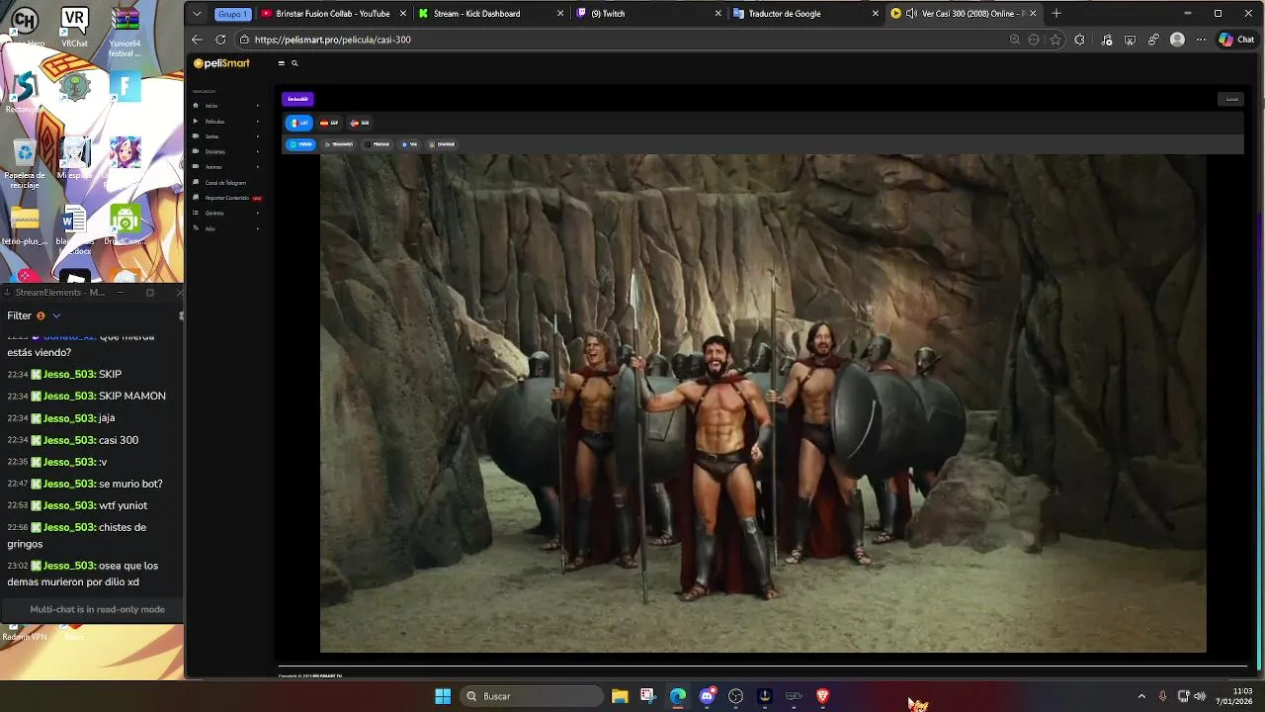This screenshot has height=712, width=1265.
Task: Open Discord from taskbar
Action: point(707,696)
